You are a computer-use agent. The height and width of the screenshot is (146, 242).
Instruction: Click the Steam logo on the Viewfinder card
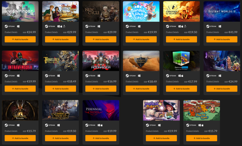(6, 26)
